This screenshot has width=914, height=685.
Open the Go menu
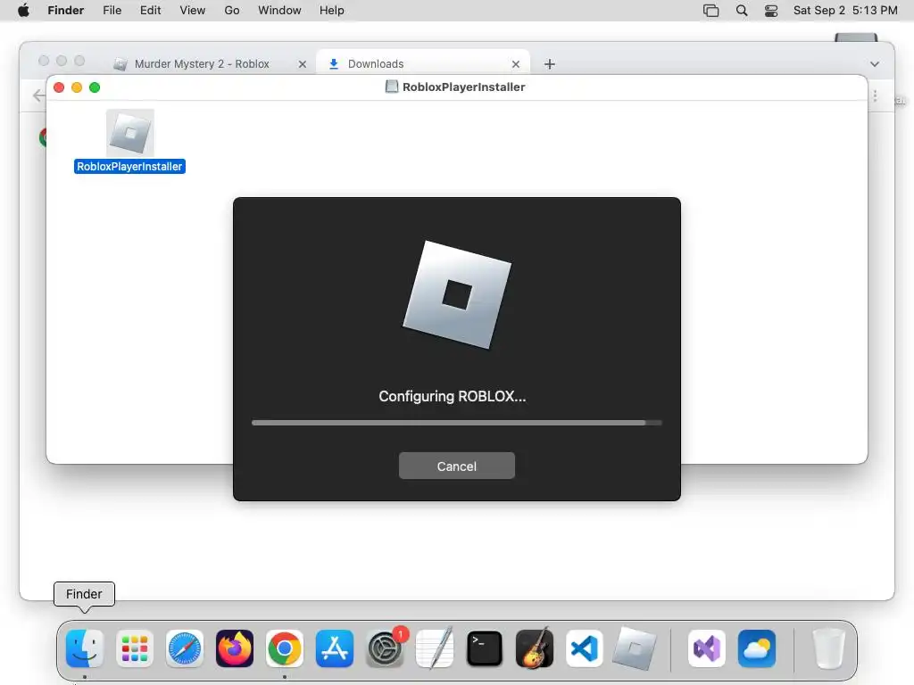tap(232, 11)
